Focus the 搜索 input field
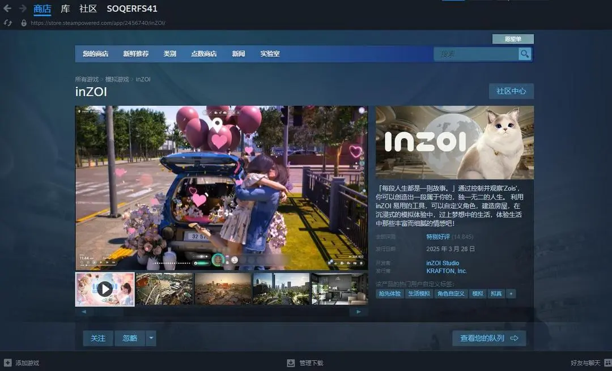Viewport: 612px width, 371px height. (476, 54)
